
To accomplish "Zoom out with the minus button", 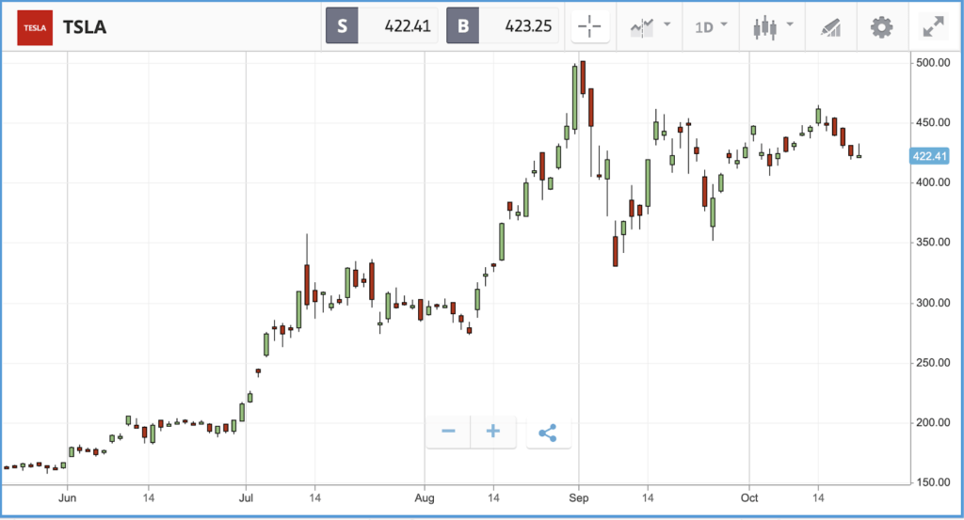I will coord(448,432).
